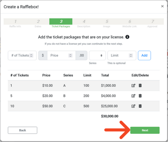The height and width of the screenshot is (142, 168).
Task: Go to step 4 Description
Action: pos(84,23)
